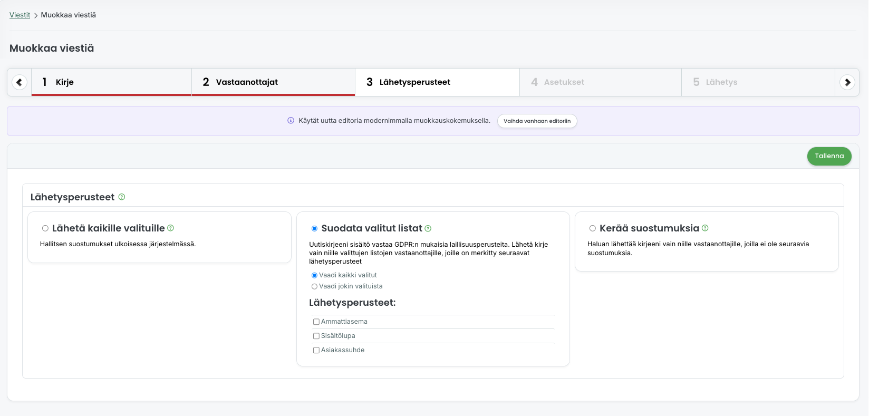Choose the Vaadi jokin valituista radio button
The height and width of the screenshot is (416, 869).
[314, 286]
